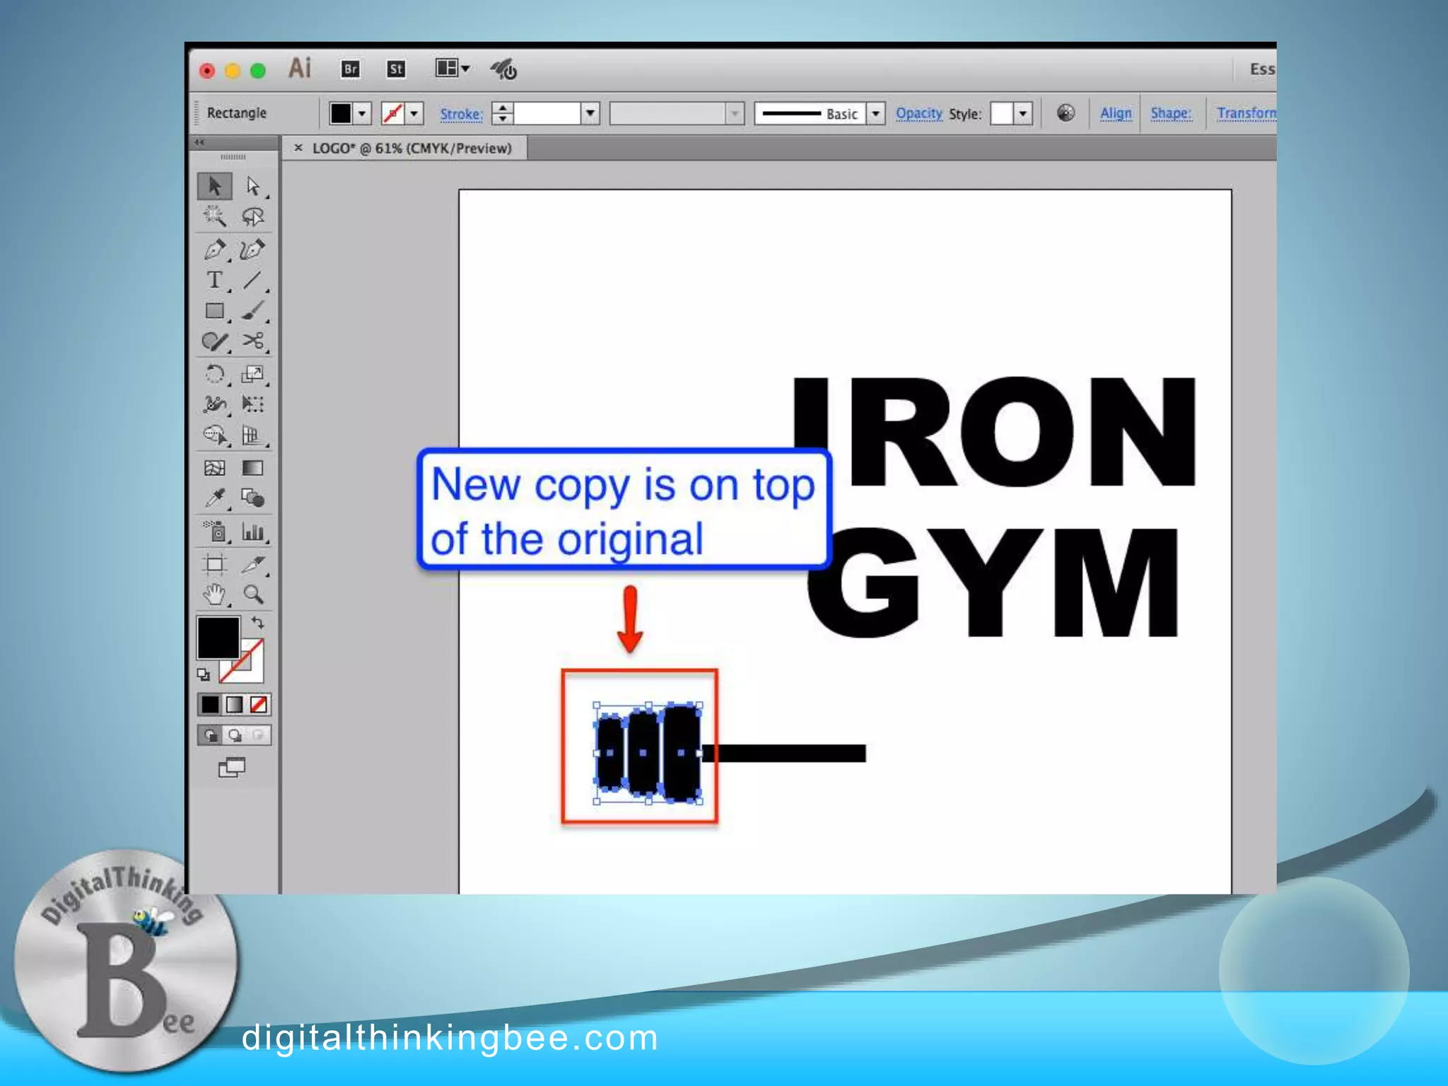This screenshot has width=1448, height=1086.
Task: Expand the stroke weight dropdown
Action: coord(590,113)
